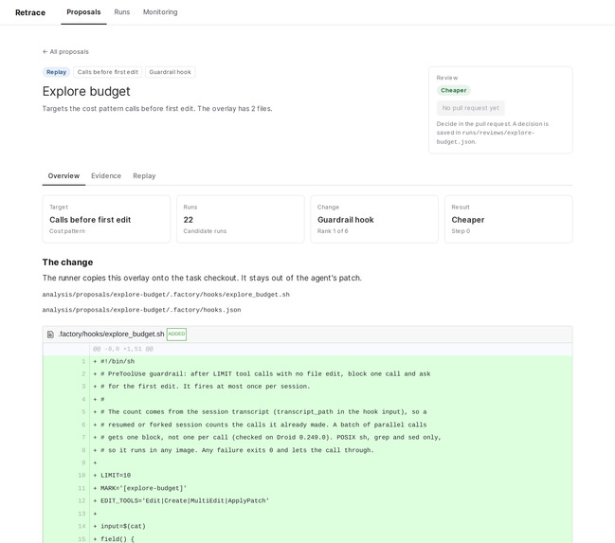The height and width of the screenshot is (543, 615).
Task: Click the .factory/hooks/explore_budget.sh file header name
Action: pyautogui.click(x=111, y=334)
